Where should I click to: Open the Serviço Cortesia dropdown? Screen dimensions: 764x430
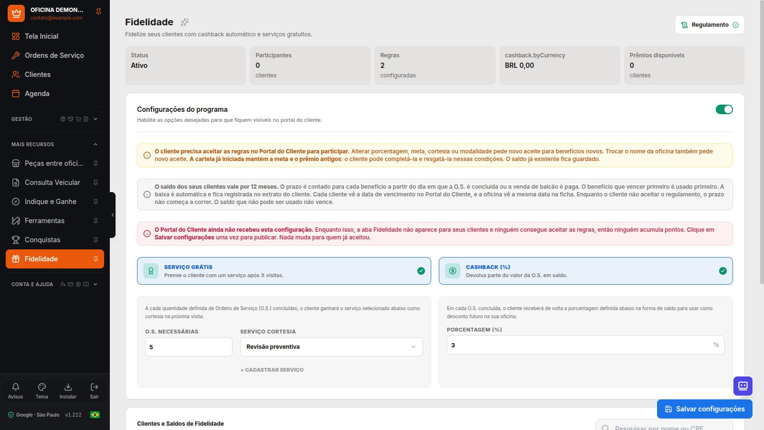[x=331, y=347]
